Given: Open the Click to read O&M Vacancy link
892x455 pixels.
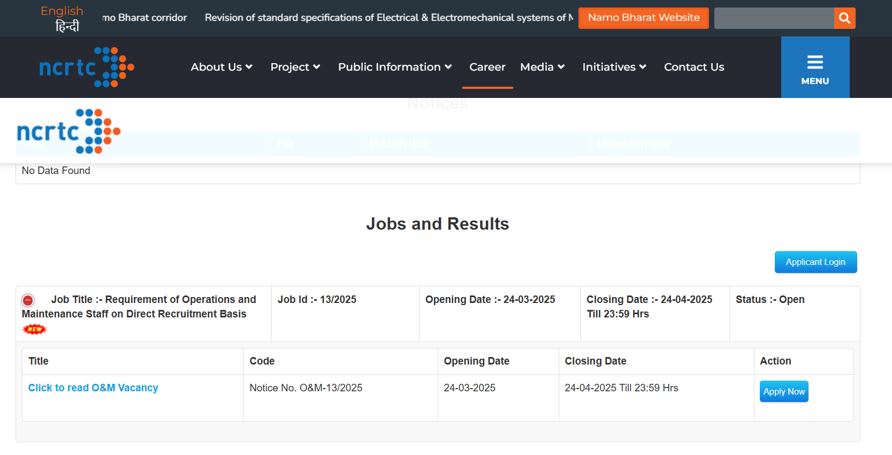Looking at the screenshot, I should (x=93, y=388).
